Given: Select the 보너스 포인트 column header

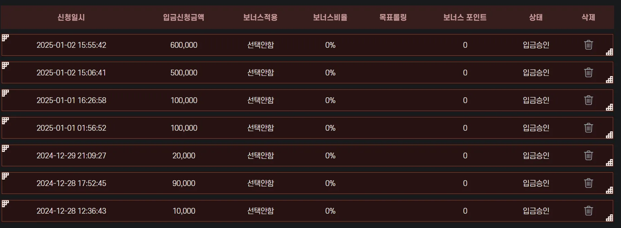Looking at the screenshot, I should pos(465,17).
